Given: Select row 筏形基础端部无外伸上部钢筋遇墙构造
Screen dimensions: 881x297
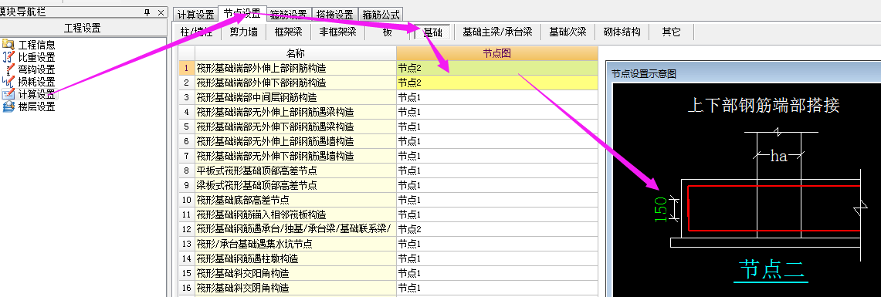Looking at the screenshot, I should (296, 141).
